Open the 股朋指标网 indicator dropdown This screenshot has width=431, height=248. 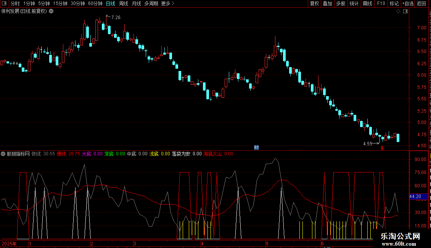click(x=3, y=154)
